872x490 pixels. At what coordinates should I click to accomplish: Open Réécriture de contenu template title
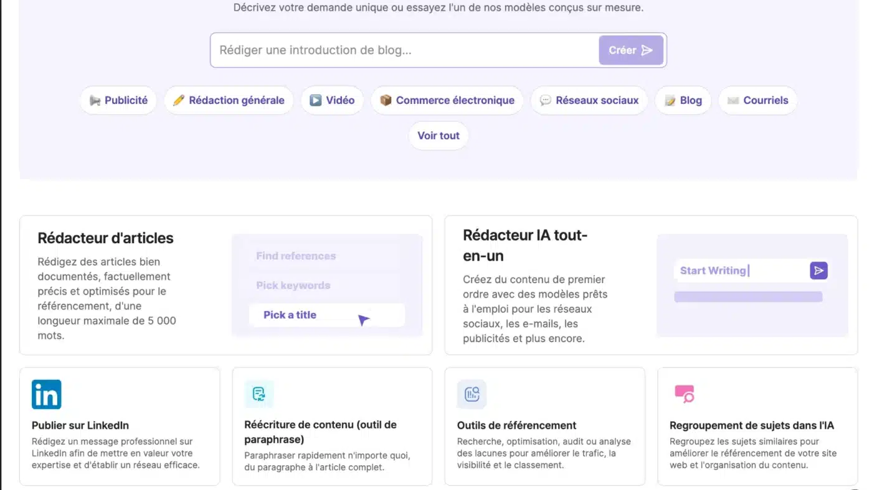320,432
